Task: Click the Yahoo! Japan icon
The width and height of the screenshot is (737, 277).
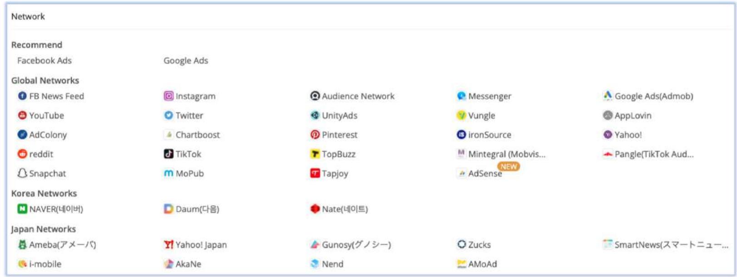Action: [x=168, y=244]
